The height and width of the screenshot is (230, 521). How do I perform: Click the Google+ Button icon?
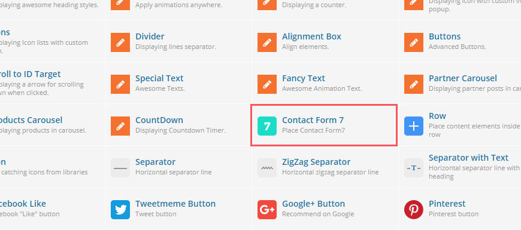tap(267, 210)
